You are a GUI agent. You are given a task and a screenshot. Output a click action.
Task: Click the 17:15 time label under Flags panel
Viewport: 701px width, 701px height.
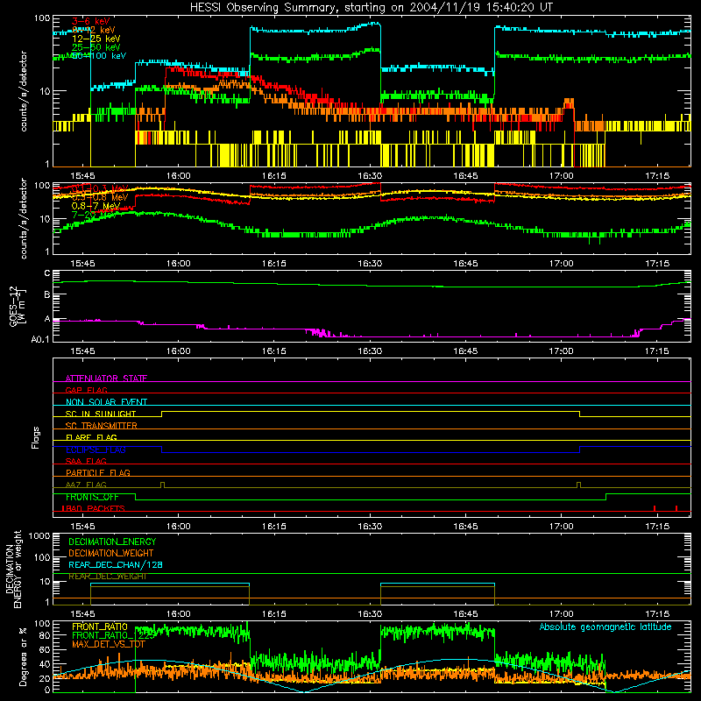[x=656, y=527]
